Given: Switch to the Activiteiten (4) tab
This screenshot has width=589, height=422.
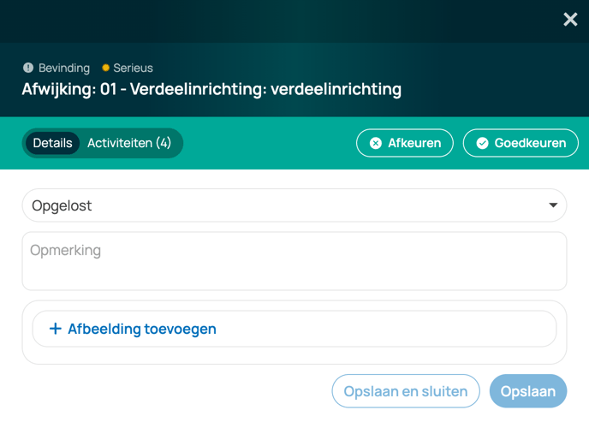Looking at the screenshot, I should (x=129, y=143).
